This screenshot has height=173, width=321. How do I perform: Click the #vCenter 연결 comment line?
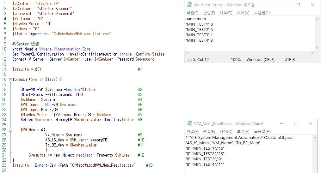tap(25, 44)
